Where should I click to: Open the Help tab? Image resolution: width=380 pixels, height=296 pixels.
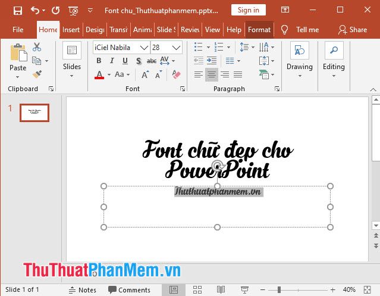point(234,30)
